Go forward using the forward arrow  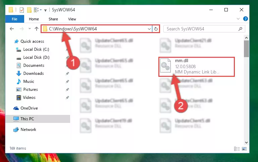(21, 29)
